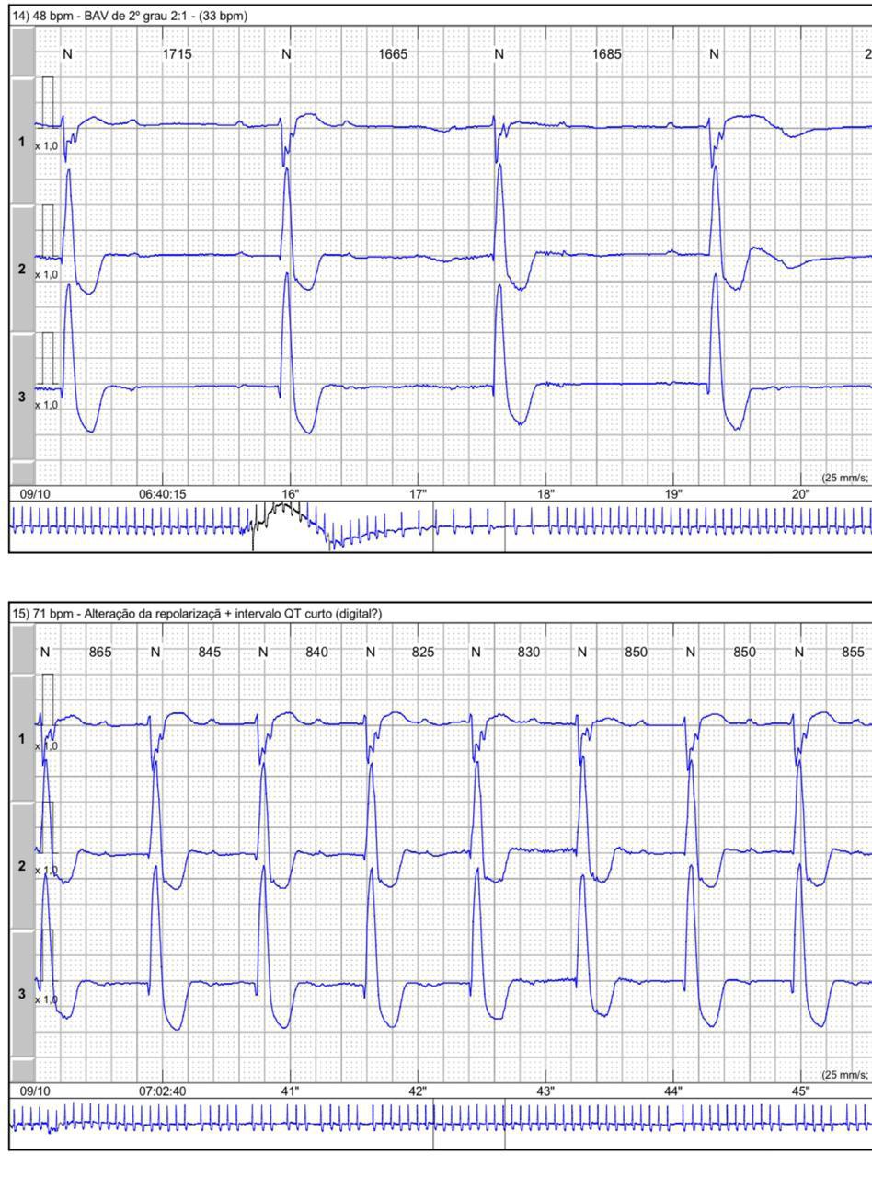The width and height of the screenshot is (872, 1178).
Task: Select the 1665 RR interval label
Action: point(393,54)
